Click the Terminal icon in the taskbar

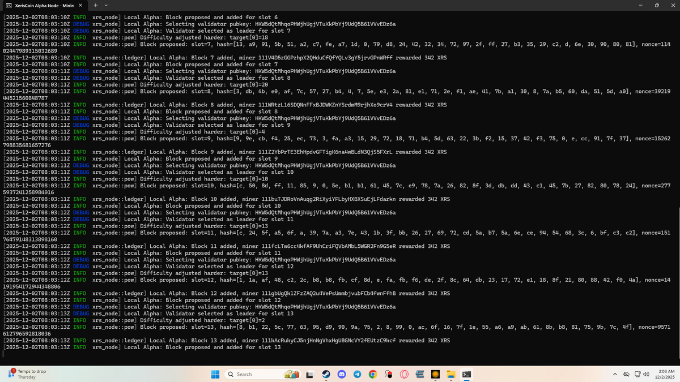(466, 374)
